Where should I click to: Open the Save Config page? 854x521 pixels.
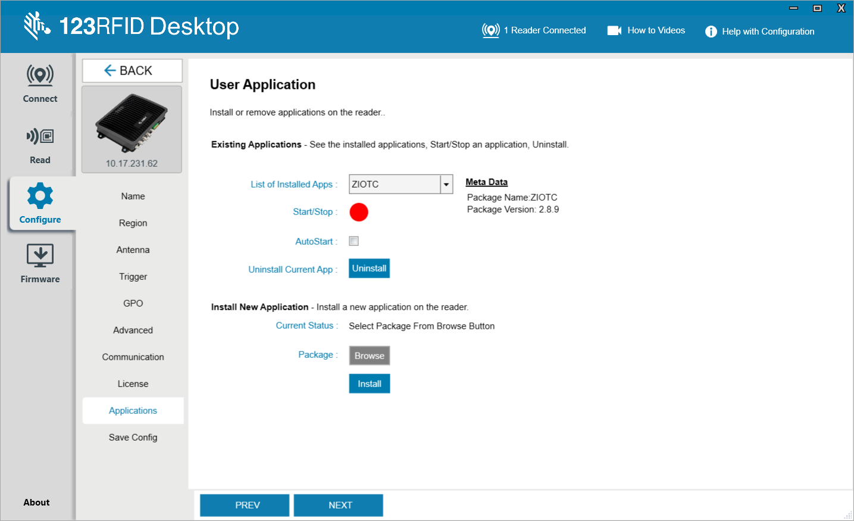point(132,437)
